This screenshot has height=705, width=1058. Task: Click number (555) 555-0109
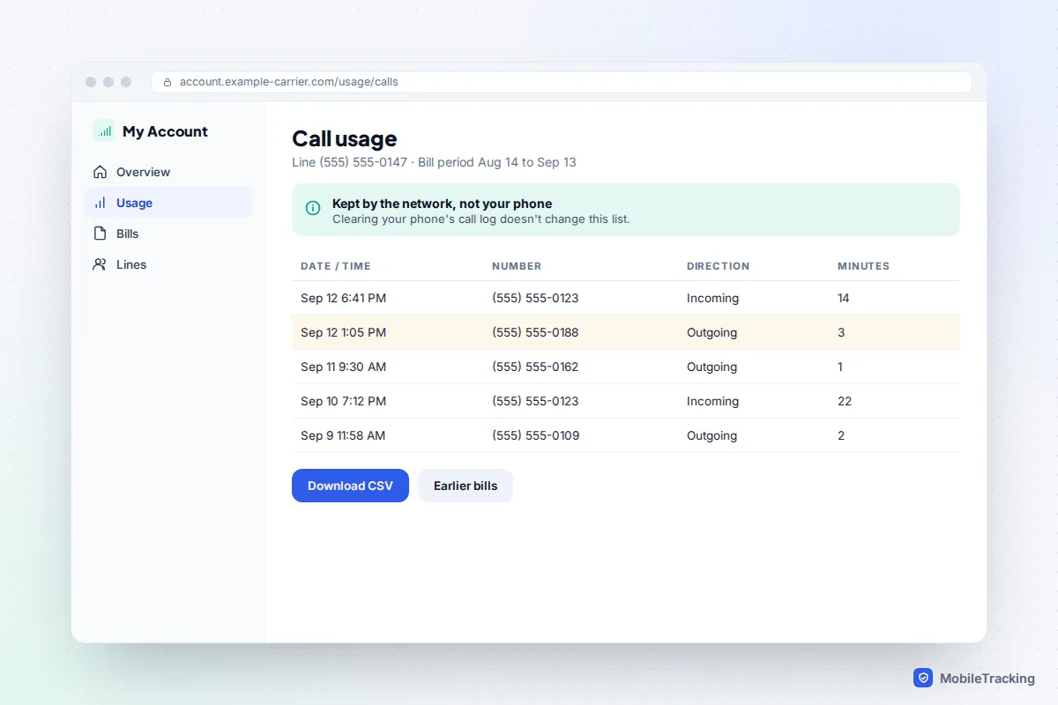(535, 435)
